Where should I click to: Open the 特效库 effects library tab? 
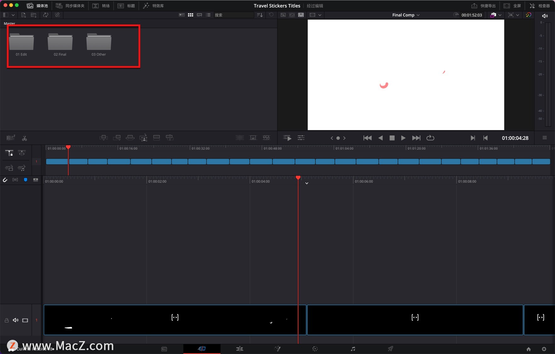[x=153, y=6]
